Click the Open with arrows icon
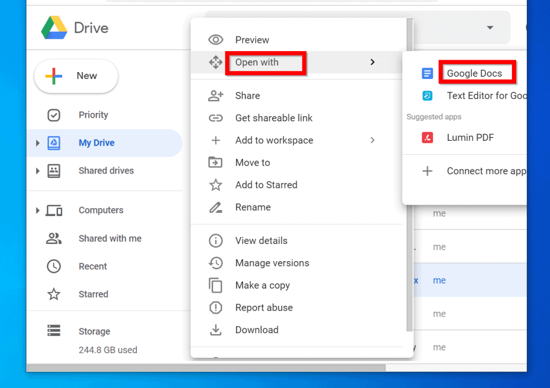Viewport: 550px width, 388px height. (x=216, y=62)
